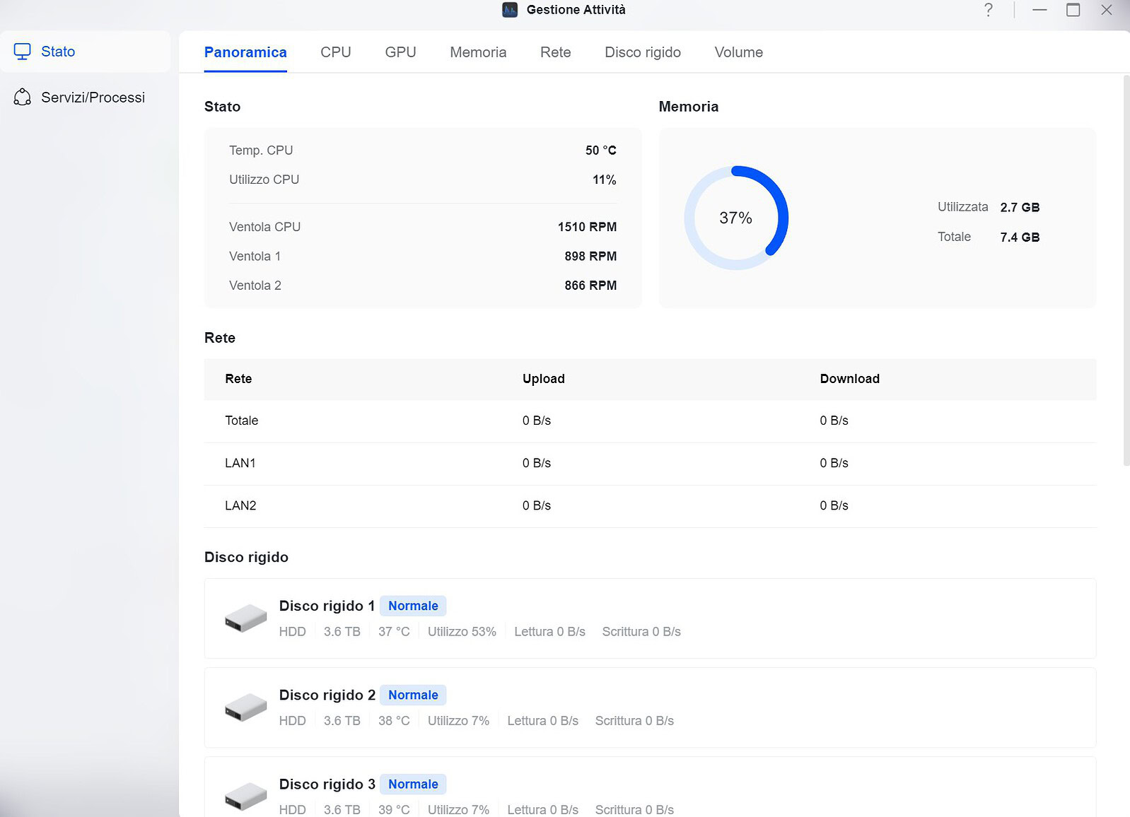1130x817 pixels.
Task: Open the Stato section in the sidebar
Action: pyautogui.click(x=86, y=52)
